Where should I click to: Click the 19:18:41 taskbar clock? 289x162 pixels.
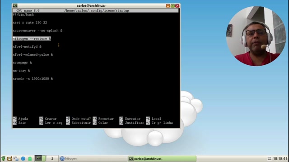(x=280, y=158)
